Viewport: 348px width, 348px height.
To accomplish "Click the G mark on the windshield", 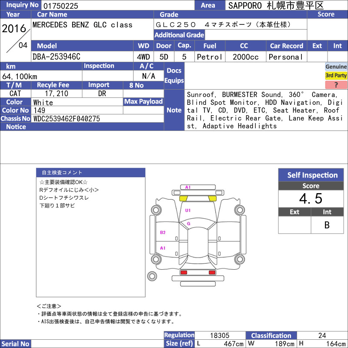I will (x=189, y=224).
